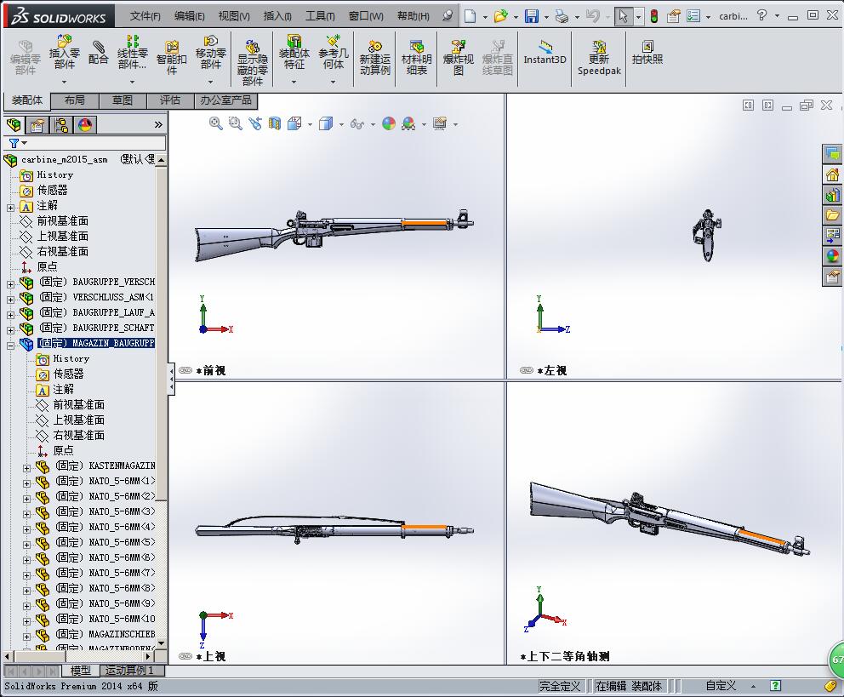Toggle the linked views chain icon in 前视 viewport
This screenshot has height=697, width=844.
point(185,370)
